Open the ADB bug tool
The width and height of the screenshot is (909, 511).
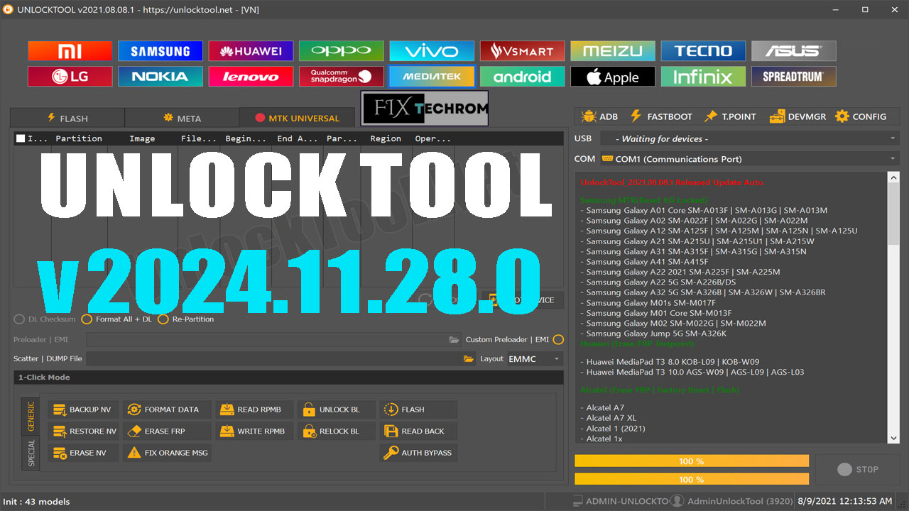(599, 116)
